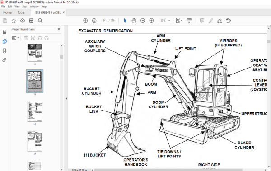Viewport: 271px width, 171px height.
Task: Switch to the Tools tab
Action: tap(21, 13)
